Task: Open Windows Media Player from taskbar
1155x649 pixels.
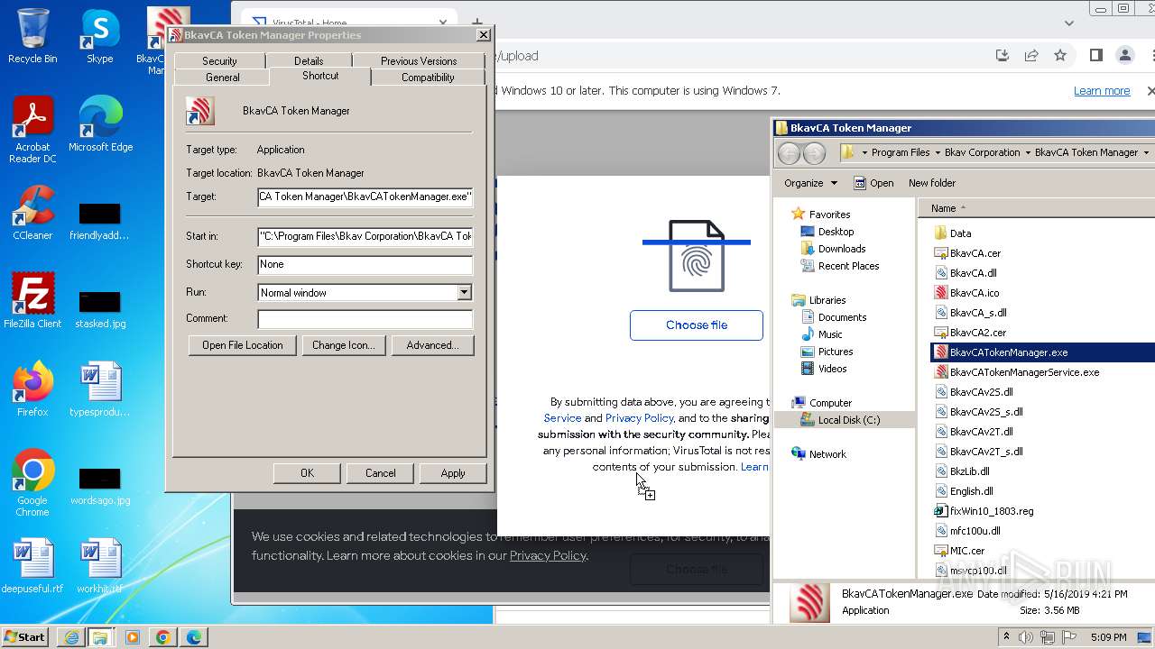Action: point(133,637)
